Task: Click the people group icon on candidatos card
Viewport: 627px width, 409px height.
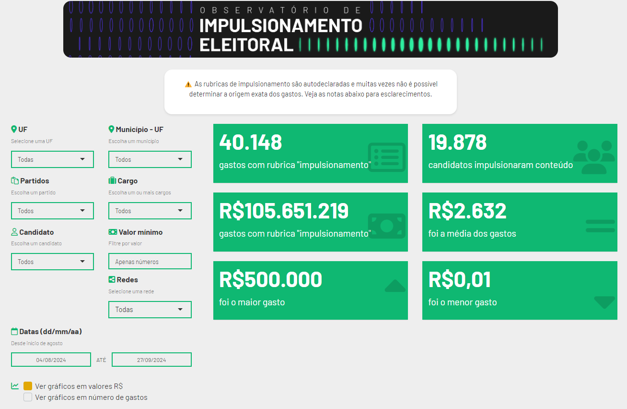Action: pos(593,156)
